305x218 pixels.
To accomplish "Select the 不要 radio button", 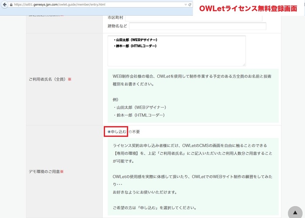I will pos(130,132).
